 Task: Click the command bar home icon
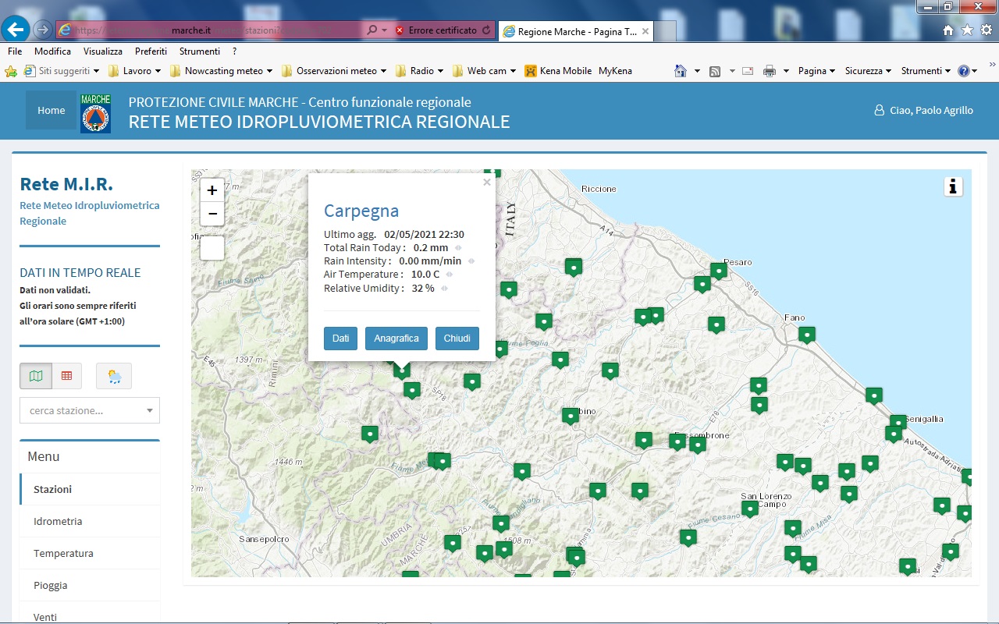click(x=681, y=71)
